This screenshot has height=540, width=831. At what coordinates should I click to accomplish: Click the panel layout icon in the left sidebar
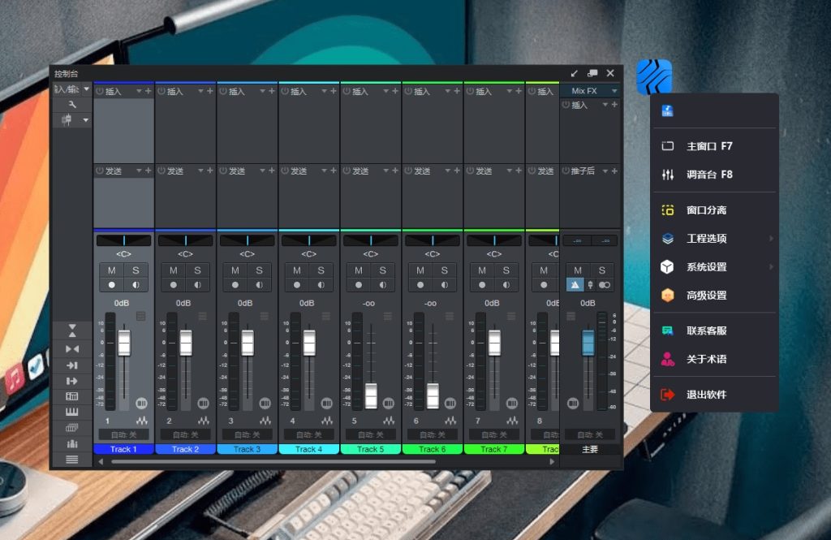[x=72, y=396]
